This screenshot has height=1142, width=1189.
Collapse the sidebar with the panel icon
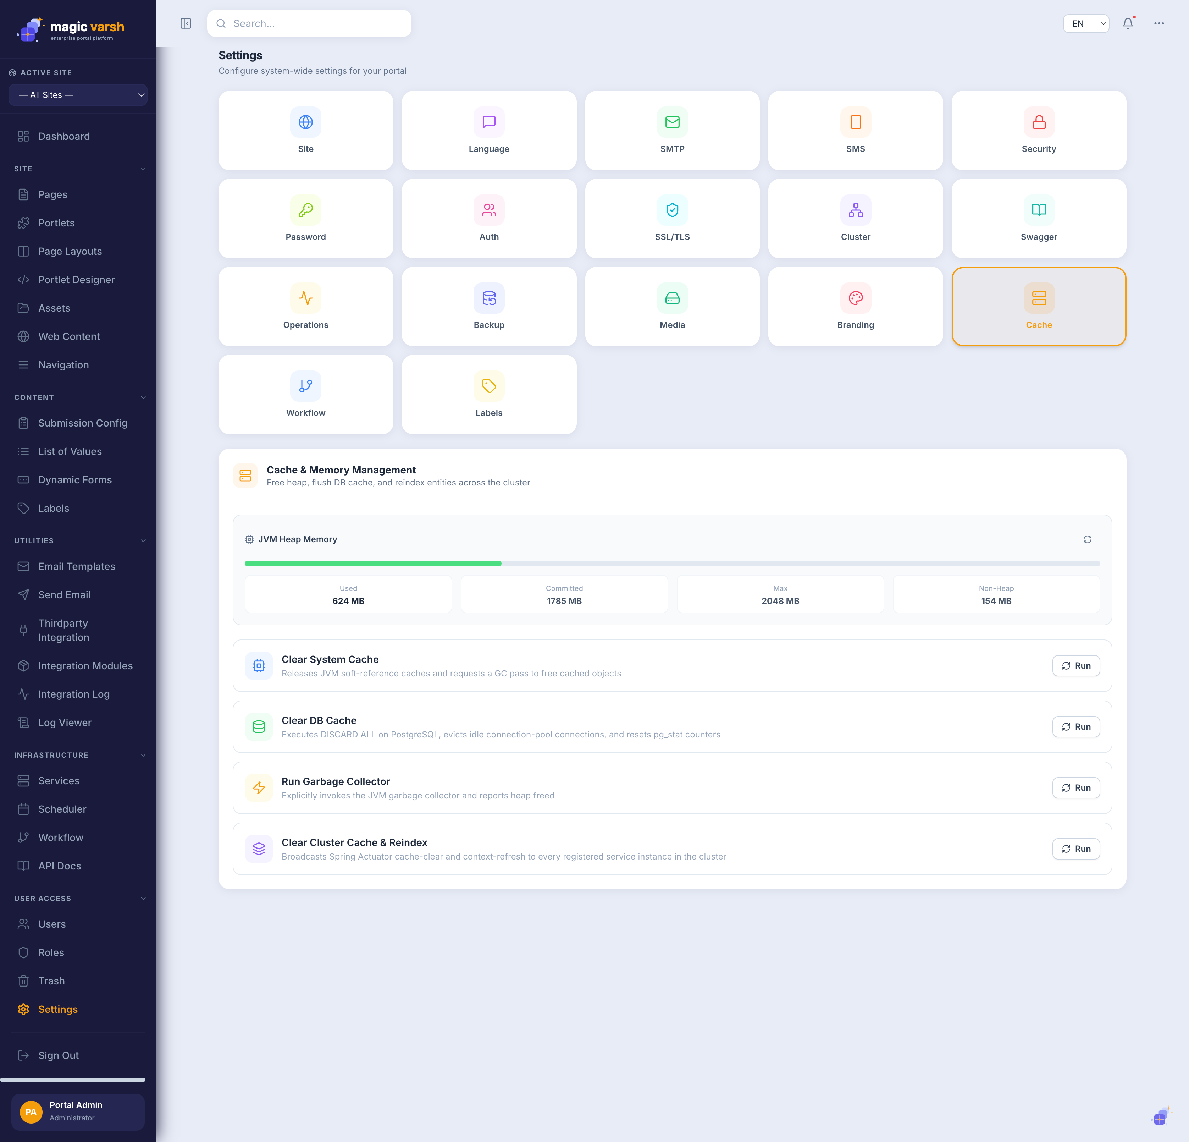(x=186, y=24)
